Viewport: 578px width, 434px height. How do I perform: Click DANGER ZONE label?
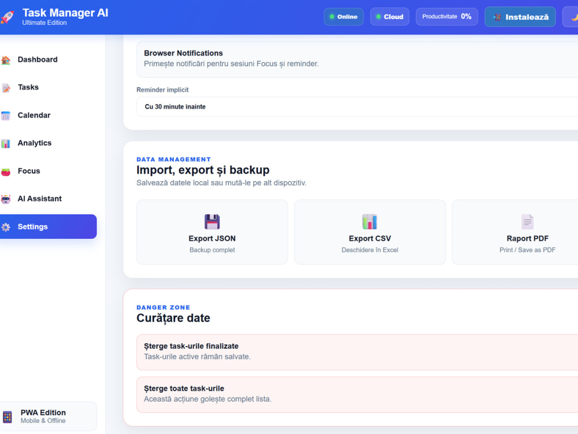[164, 307]
